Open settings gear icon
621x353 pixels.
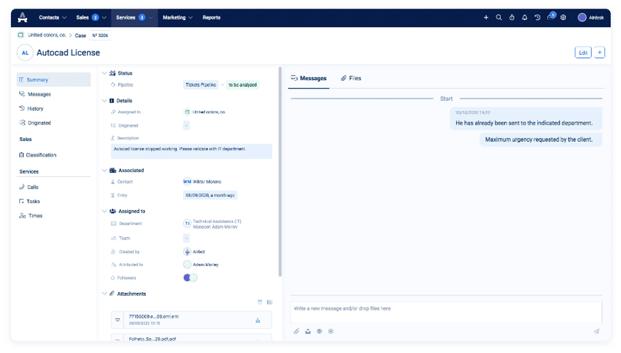pyautogui.click(x=563, y=17)
